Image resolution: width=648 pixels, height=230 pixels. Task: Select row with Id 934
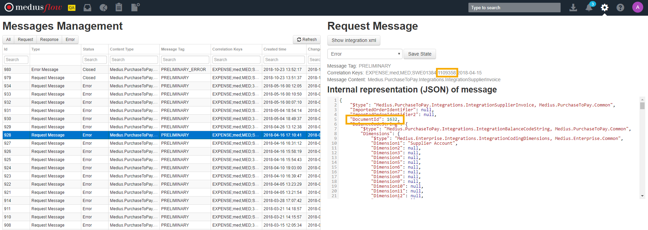[161, 86]
